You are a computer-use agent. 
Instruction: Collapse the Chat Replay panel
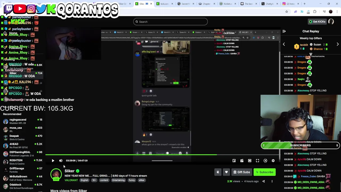point(284,31)
